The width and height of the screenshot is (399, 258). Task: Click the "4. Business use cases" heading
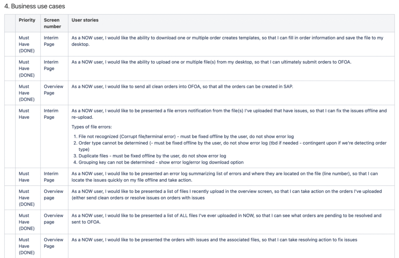35,6
